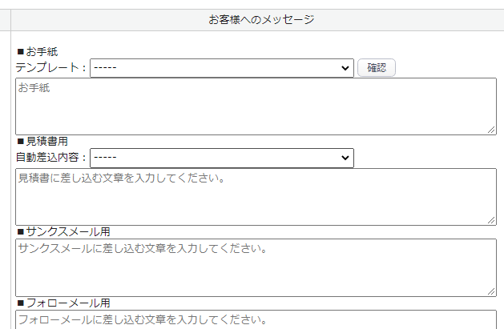This screenshot has height=329, width=504.
Task: Click into the お手紙 text area
Action: pos(256,106)
